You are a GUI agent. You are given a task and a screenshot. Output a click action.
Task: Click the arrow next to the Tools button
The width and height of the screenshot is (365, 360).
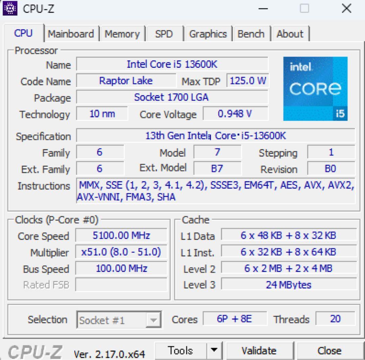(214, 350)
